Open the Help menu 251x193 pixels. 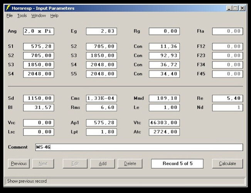pyautogui.click(x=54, y=16)
